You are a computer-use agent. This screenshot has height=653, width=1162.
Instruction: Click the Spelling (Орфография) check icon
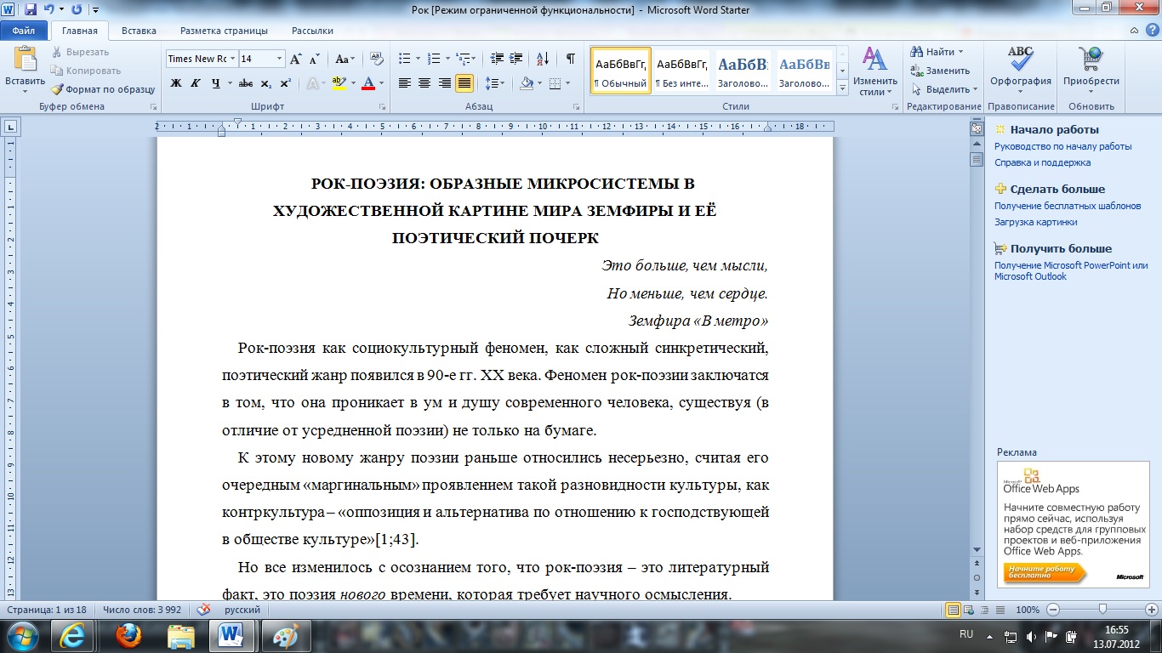click(1020, 60)
